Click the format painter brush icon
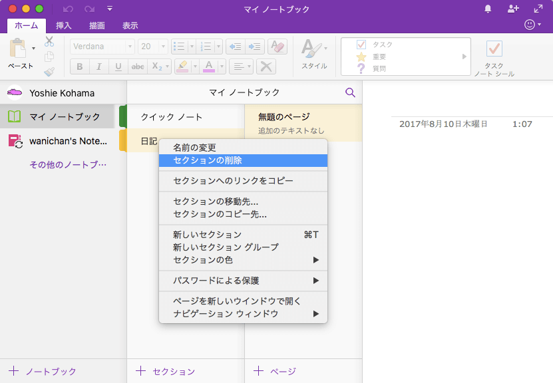The height and width of the screenshot is (383, 553). (x=49, y=72)
